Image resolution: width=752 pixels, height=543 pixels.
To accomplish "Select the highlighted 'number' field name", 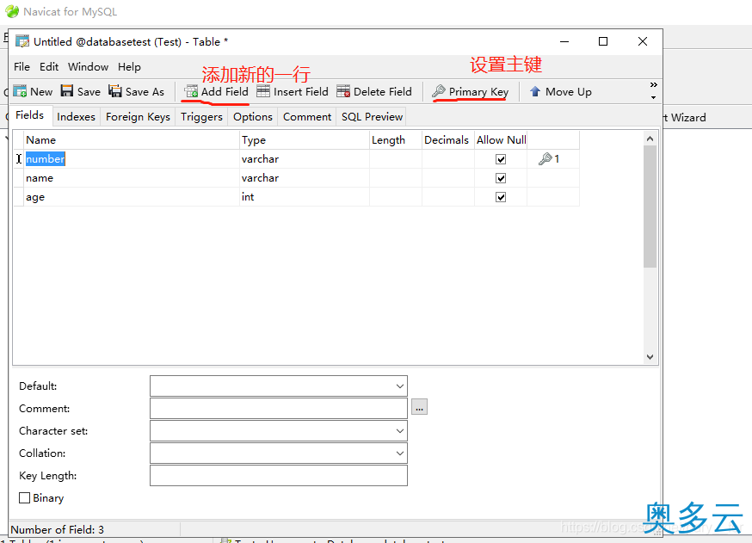I will [45, 159].
